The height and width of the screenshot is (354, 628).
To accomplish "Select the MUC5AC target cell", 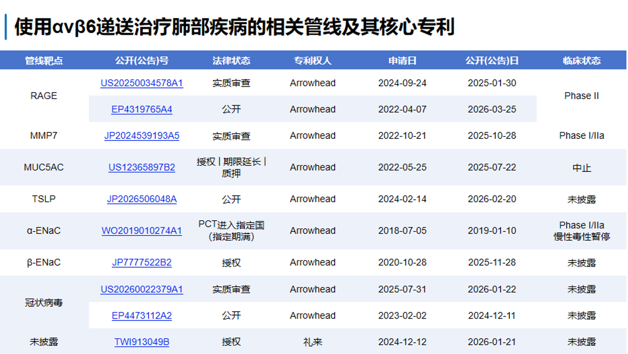I will pos(44,167).
